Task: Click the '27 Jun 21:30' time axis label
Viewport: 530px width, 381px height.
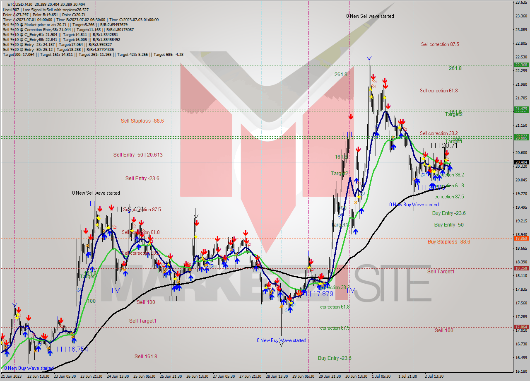Action: (251, 376)
